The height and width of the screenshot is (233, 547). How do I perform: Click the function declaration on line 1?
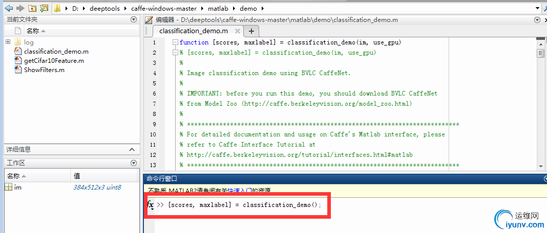coord(290,42)
